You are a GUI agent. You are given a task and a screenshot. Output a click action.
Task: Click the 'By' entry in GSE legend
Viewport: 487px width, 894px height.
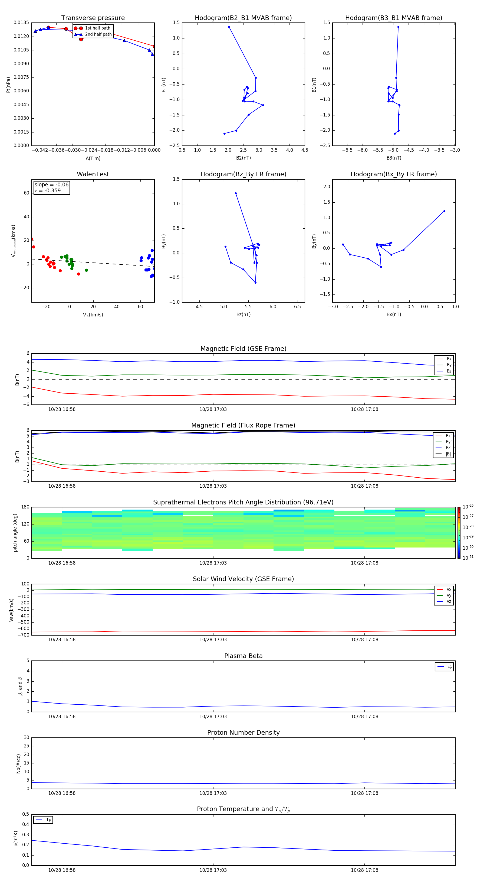click(444, 365)
